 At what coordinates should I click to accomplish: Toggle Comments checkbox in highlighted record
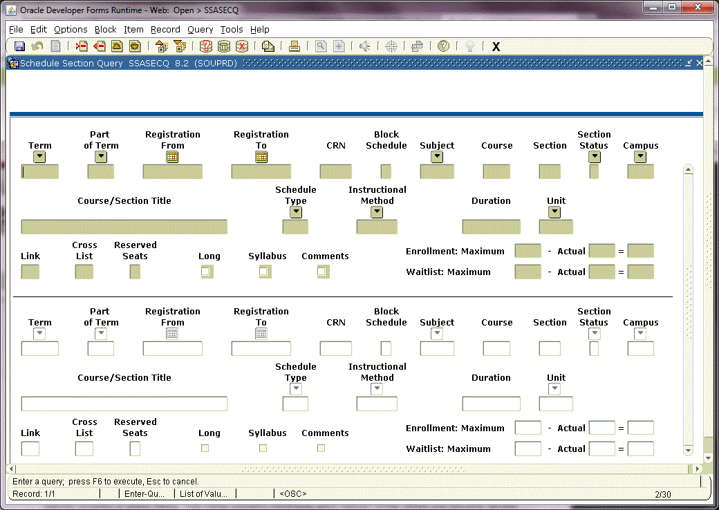(321, 272)
